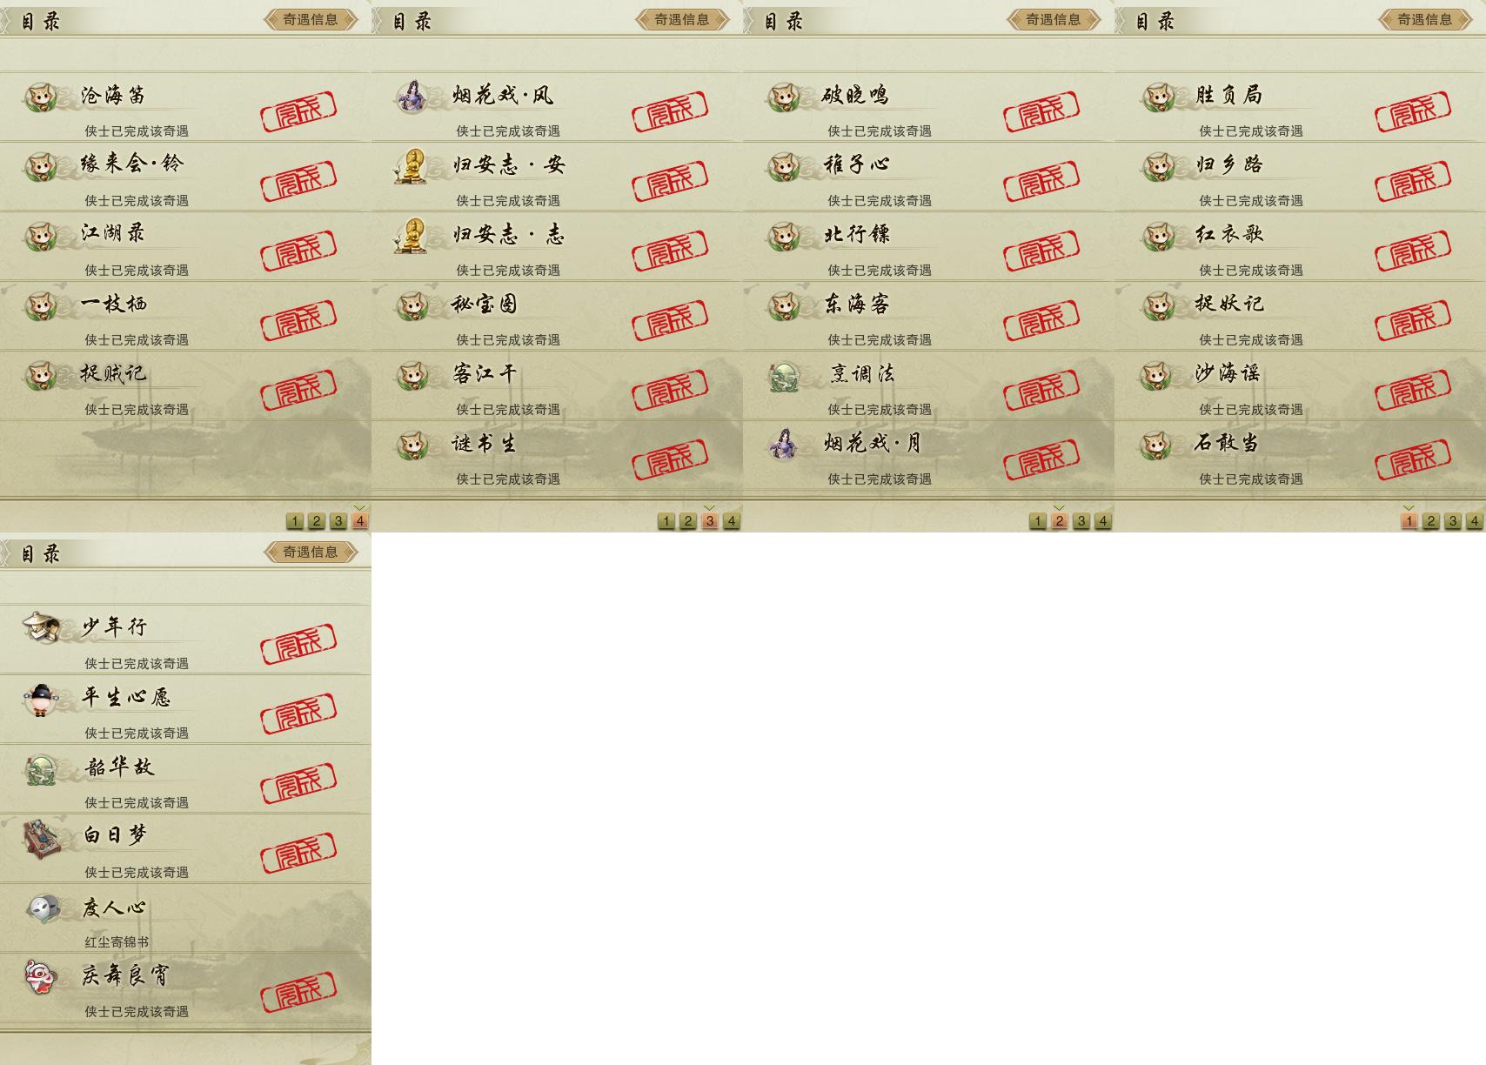This screenshot has height=1065, width=1486.
Task: Select the 石敢当 adventure entry
Action: pyautogui.click(x=1300, y=455)
